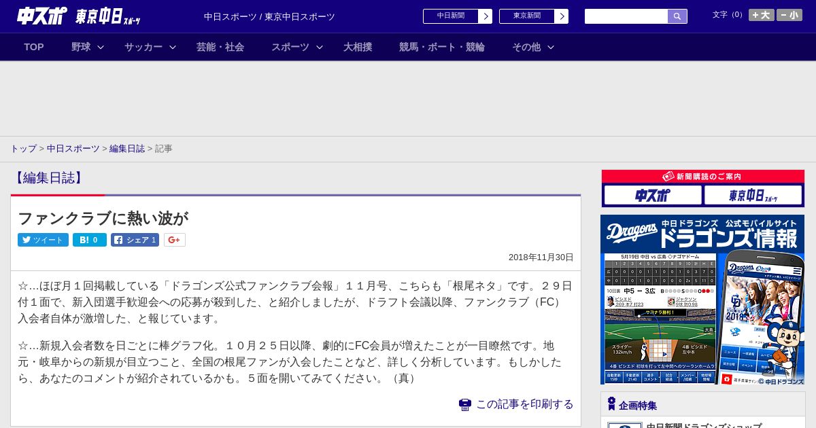Expand the 野球 dropdown chevron
Screen dimensions: 816x428
(x=101, y=47)
